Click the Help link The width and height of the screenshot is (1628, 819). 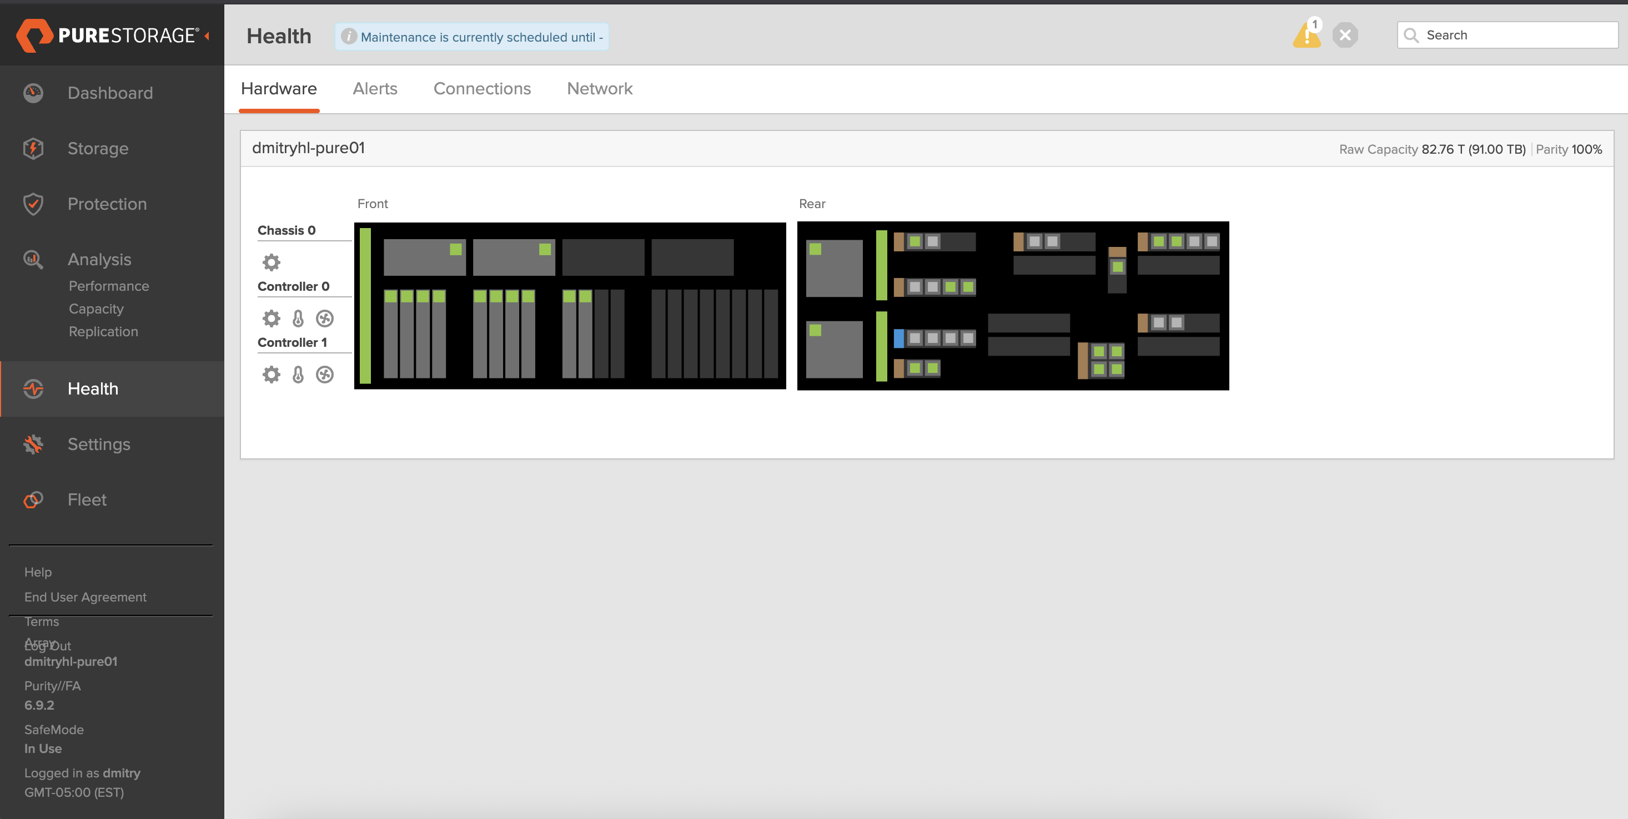[38, 572]
